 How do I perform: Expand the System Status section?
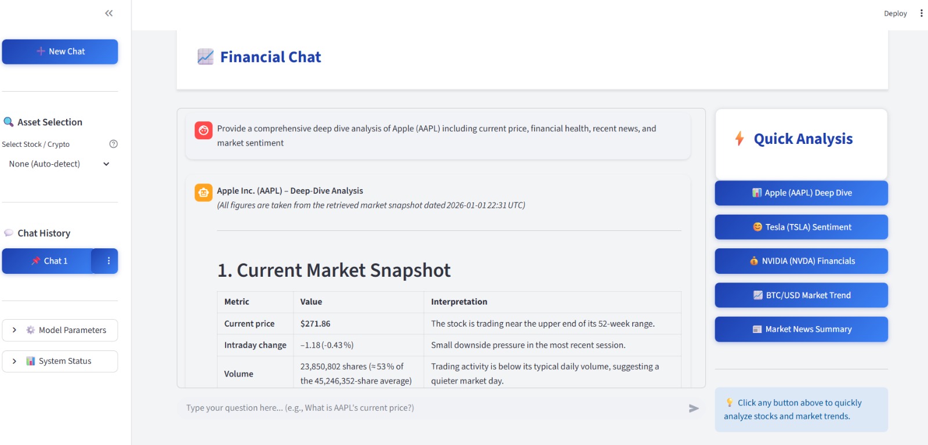60,361
